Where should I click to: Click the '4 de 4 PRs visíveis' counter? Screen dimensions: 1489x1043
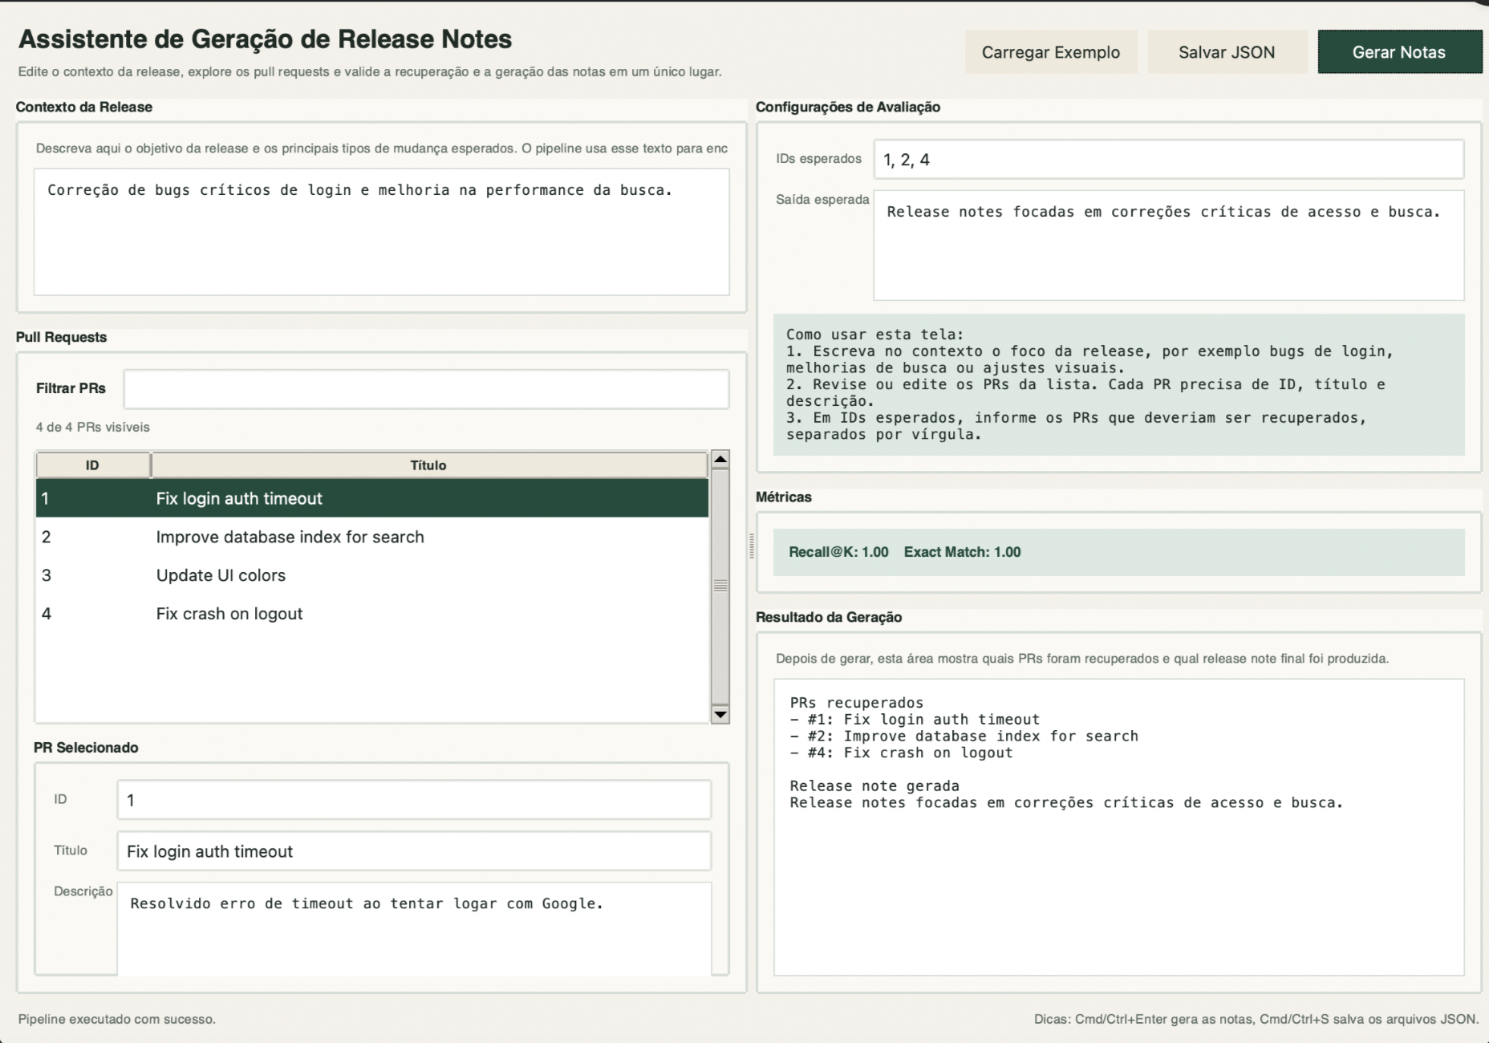(x=93, y=427)
